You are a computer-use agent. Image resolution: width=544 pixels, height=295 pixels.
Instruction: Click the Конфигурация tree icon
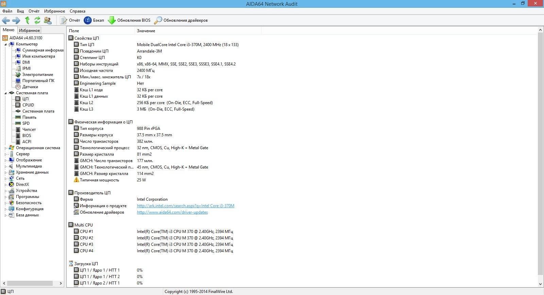tap(11, 209)
